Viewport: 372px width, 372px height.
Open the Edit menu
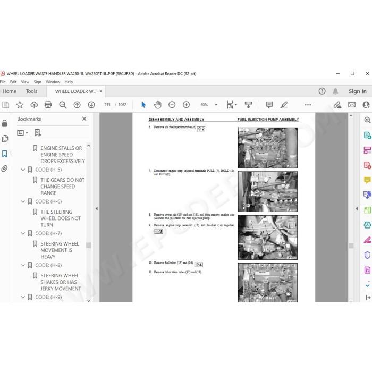coord(13,82)
